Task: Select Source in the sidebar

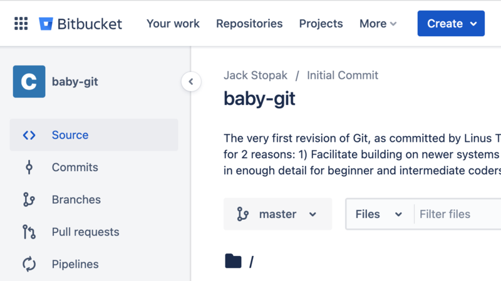Action: [94, 135]
